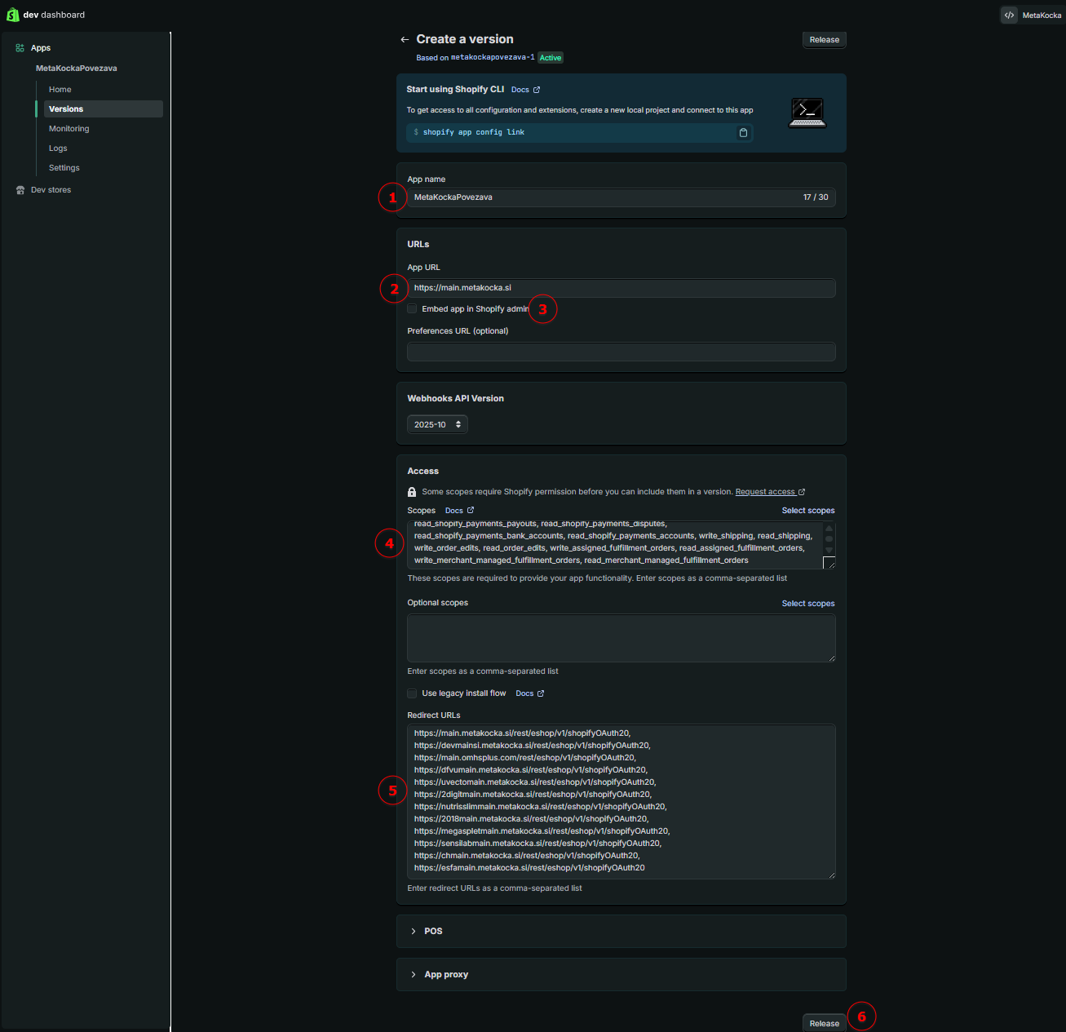Copy the shopify app config link command
The width and height of the screenshot is (1066, 1032).
coord(743,132)
